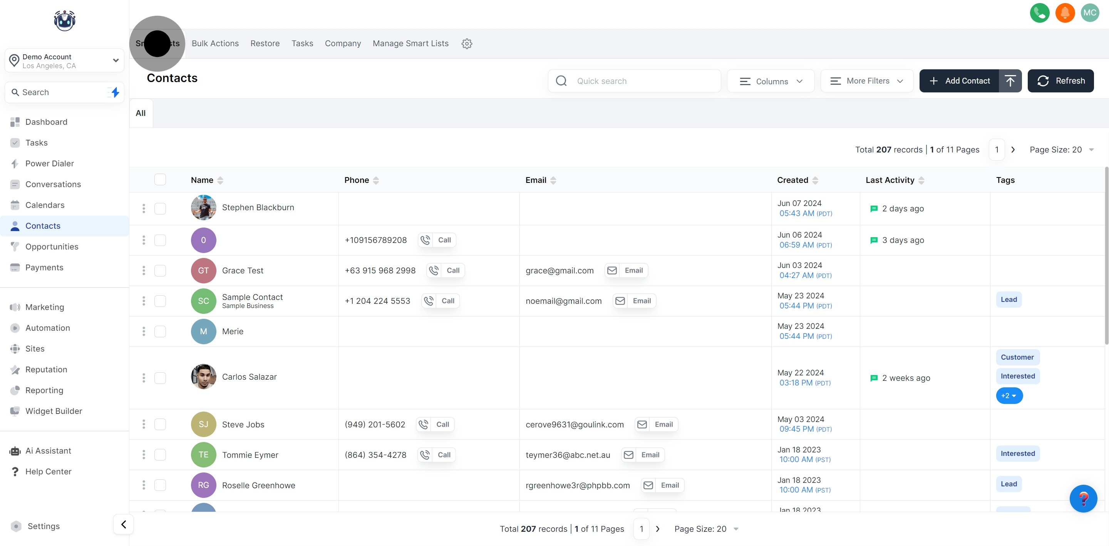Click the settings gear beside Manage Smart Lists
The width and height of the screenshot is (1109, 546).
[x=467, y=44]
